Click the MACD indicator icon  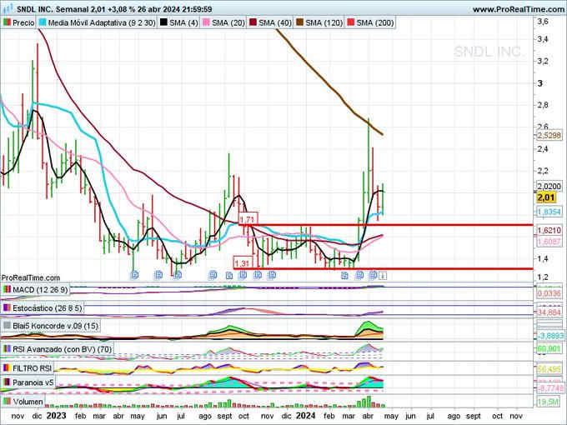point(7,289)
